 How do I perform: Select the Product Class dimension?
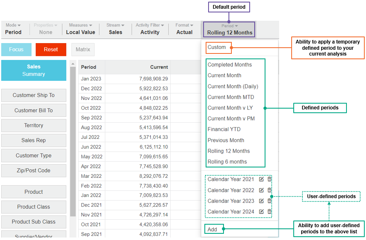(x=34, y=207)
